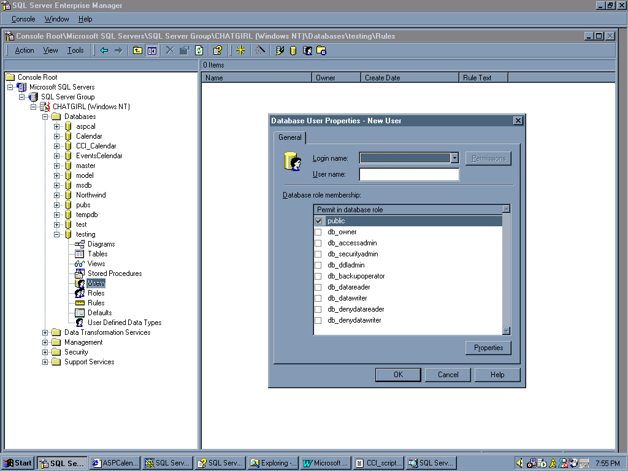This screenshot has height=471, width=628.
Task: Collapse the Databases folder node
Action: 45,117
